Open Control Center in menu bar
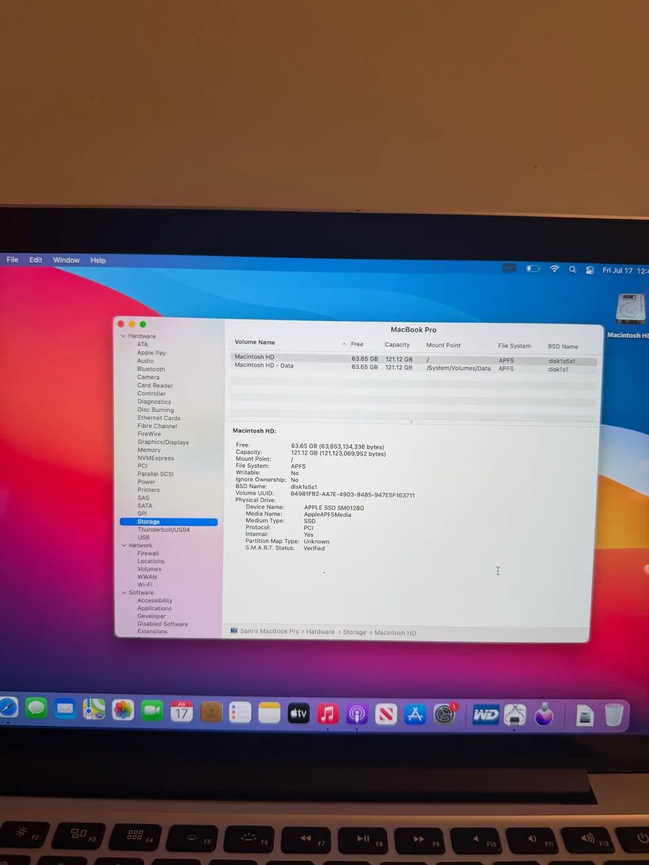This screenshot has width=649, height=865. click(x=590, y=270)
